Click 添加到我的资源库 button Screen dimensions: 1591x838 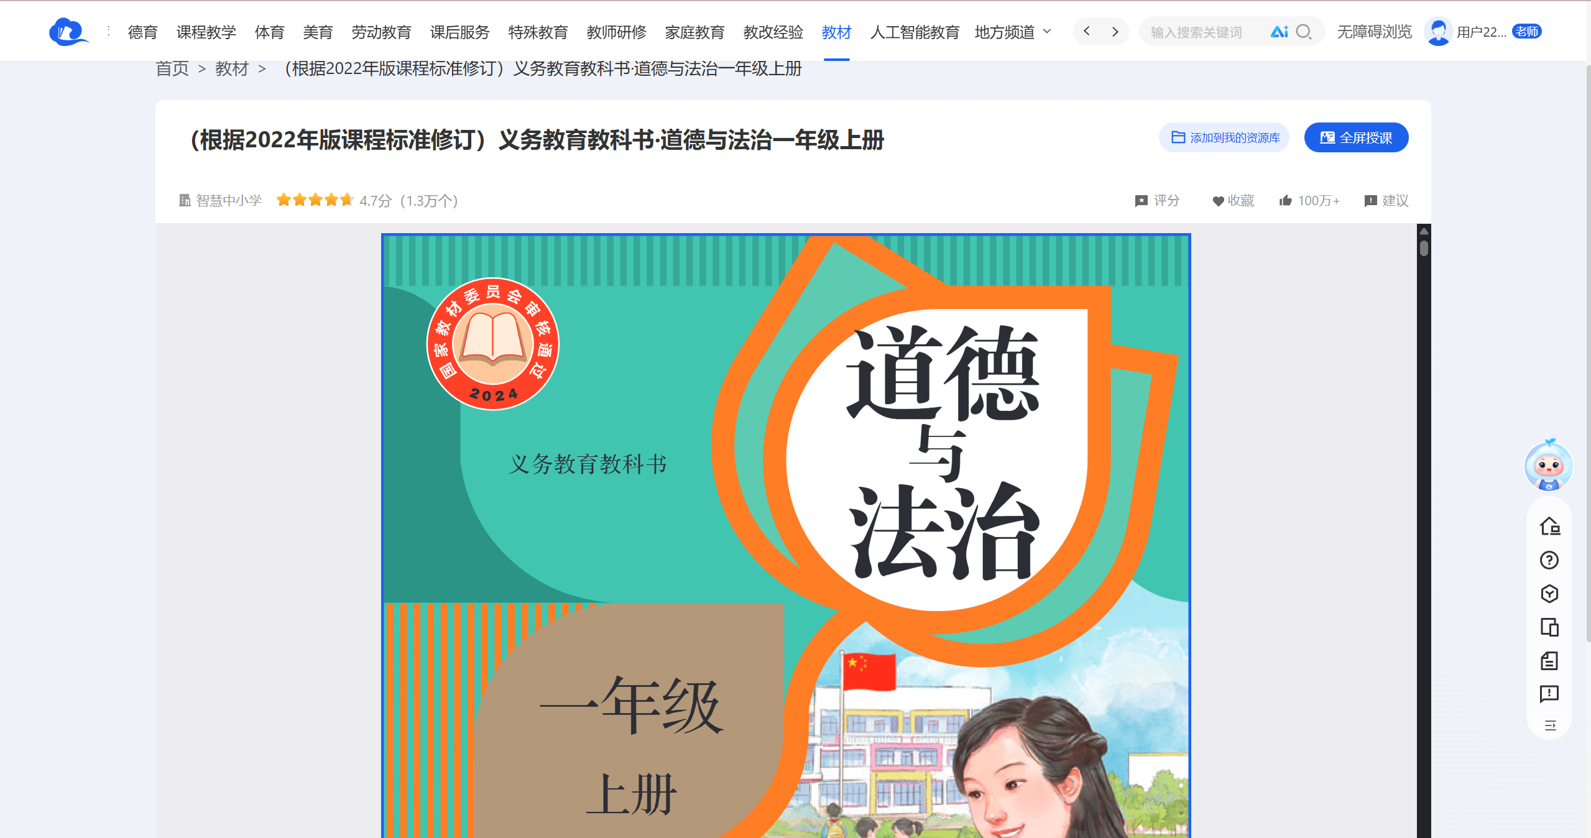[x=1224, y=137]
